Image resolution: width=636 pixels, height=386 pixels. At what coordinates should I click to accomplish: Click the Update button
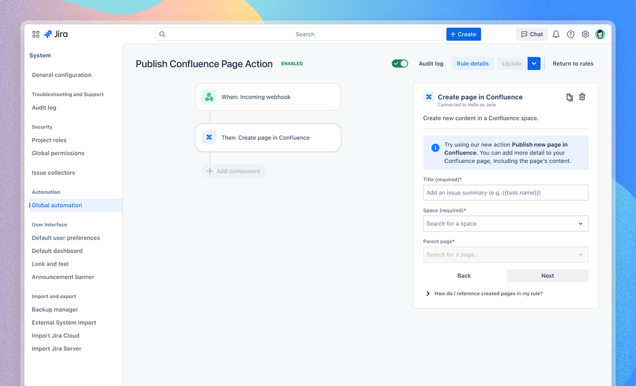tap(512, 64)
